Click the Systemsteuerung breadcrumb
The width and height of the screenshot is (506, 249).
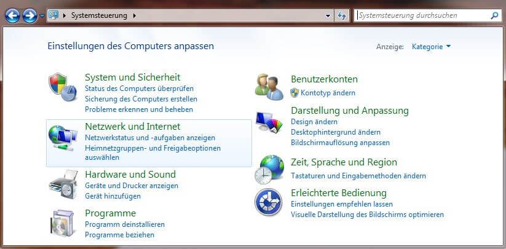click(x=99, y=15)
